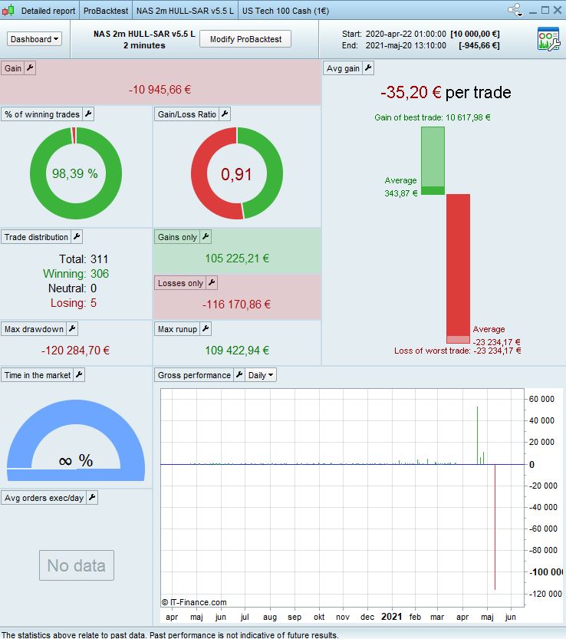Image resolution: width=566 pixels, height=639 pixels.
Task: Click the Losses only label button
Action: point(180,283)
